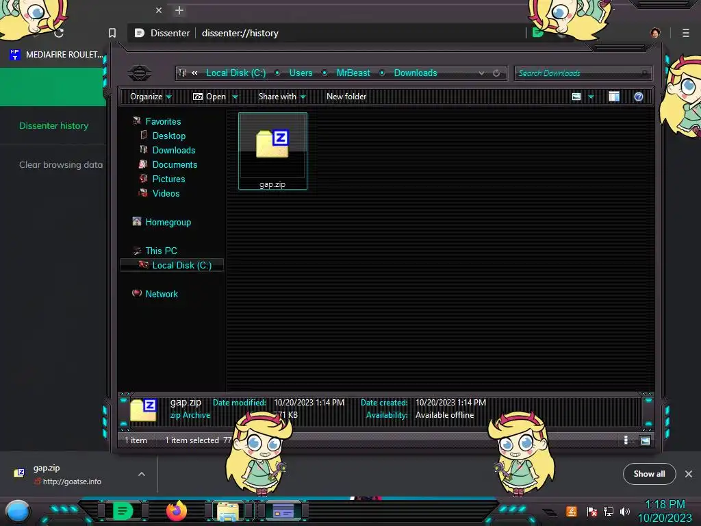This screenshot has height=526, width=701.
Task: Open gap.zip with the 7z Open button
Action: 209,97
